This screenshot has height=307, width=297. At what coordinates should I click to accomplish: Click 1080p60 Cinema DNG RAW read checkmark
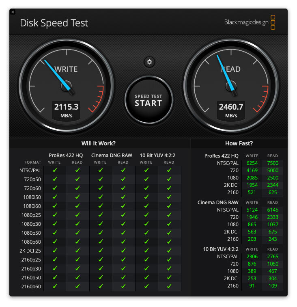point(123,242)
